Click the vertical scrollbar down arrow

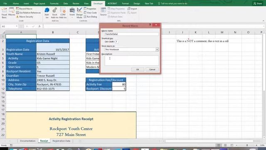(x=264, y=137)
